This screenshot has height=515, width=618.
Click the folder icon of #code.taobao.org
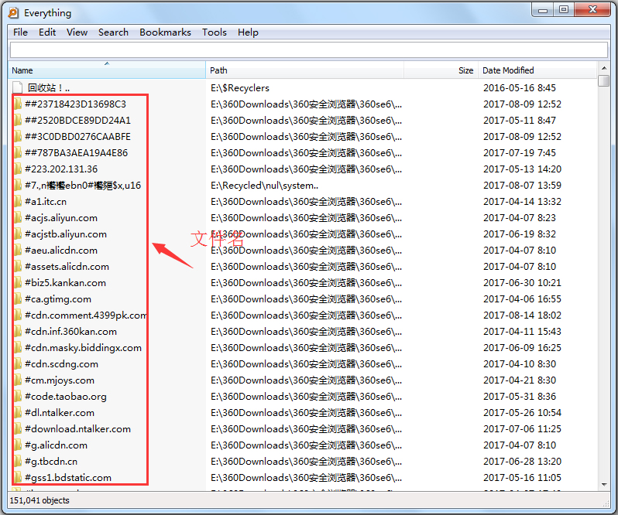17,396
